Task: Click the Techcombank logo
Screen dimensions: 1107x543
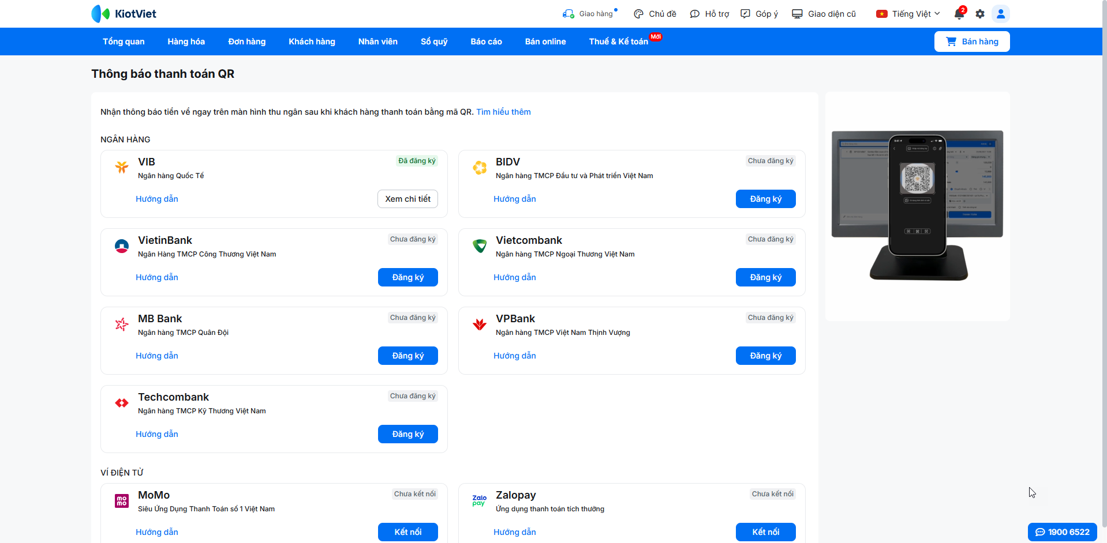Action: pyautogui.click(x=122, y=403)
